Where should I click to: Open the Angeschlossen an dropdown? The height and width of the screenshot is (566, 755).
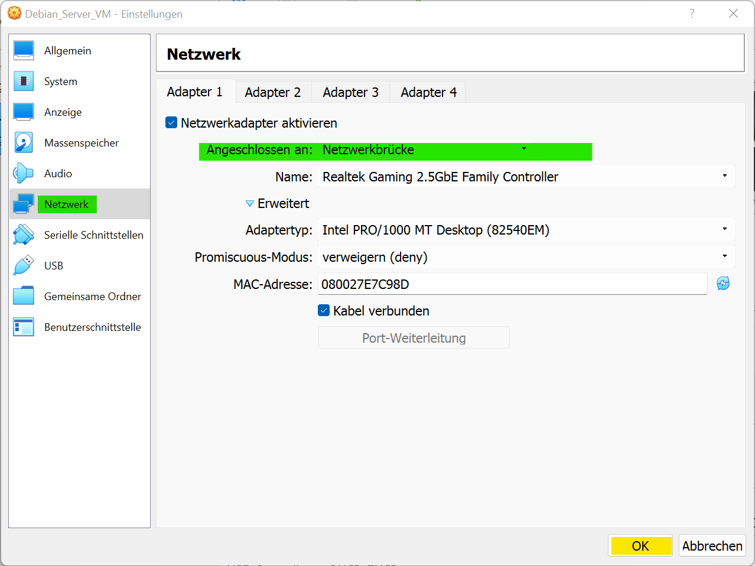coord(425,150)
